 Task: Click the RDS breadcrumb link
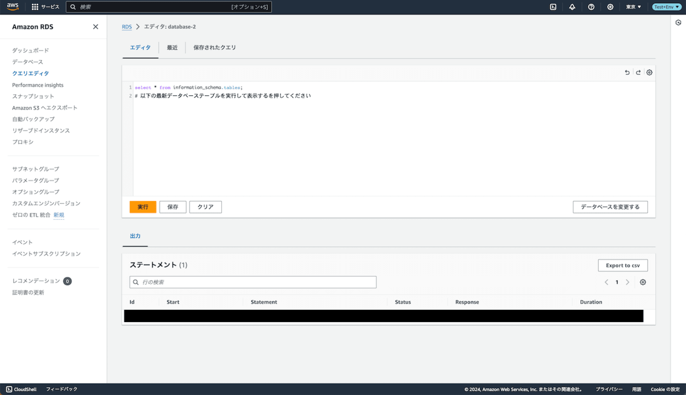click(x=127, y=27)
